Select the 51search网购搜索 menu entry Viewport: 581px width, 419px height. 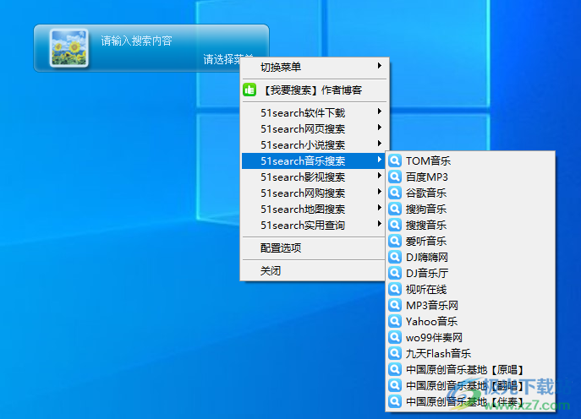(314, 193)
